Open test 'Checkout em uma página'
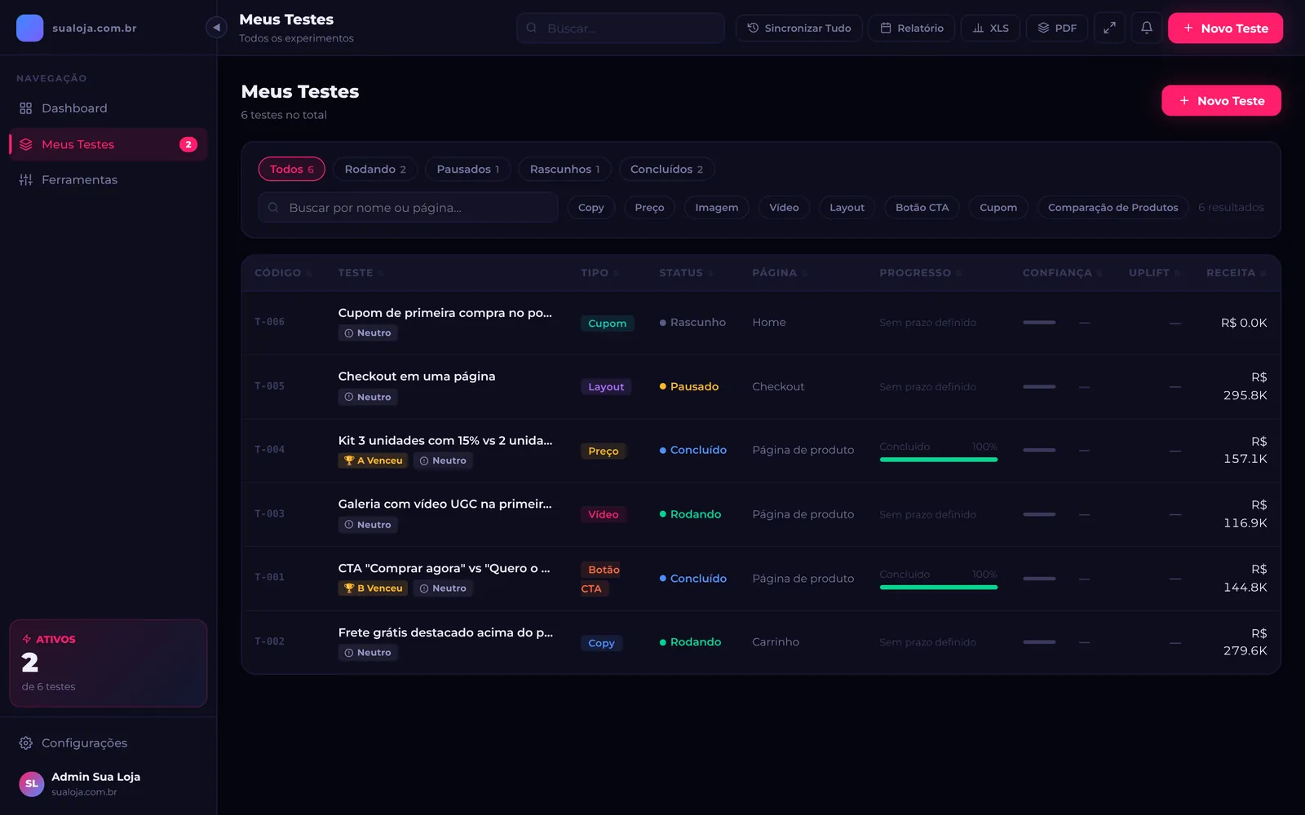 pos(417,377)
